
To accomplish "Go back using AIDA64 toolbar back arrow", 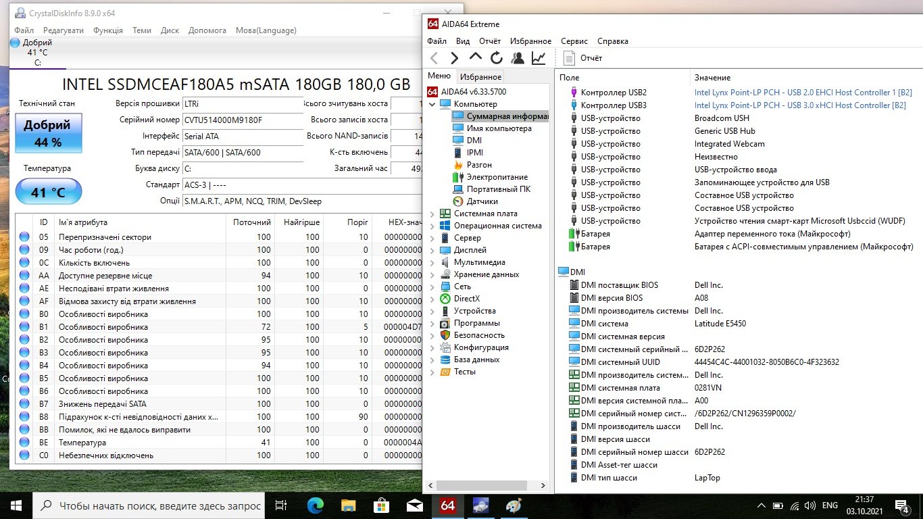I will click(434, 58).
